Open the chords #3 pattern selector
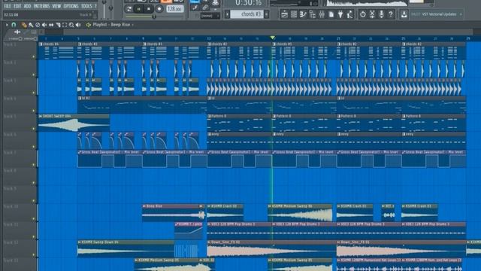 [x=247, y=14]
